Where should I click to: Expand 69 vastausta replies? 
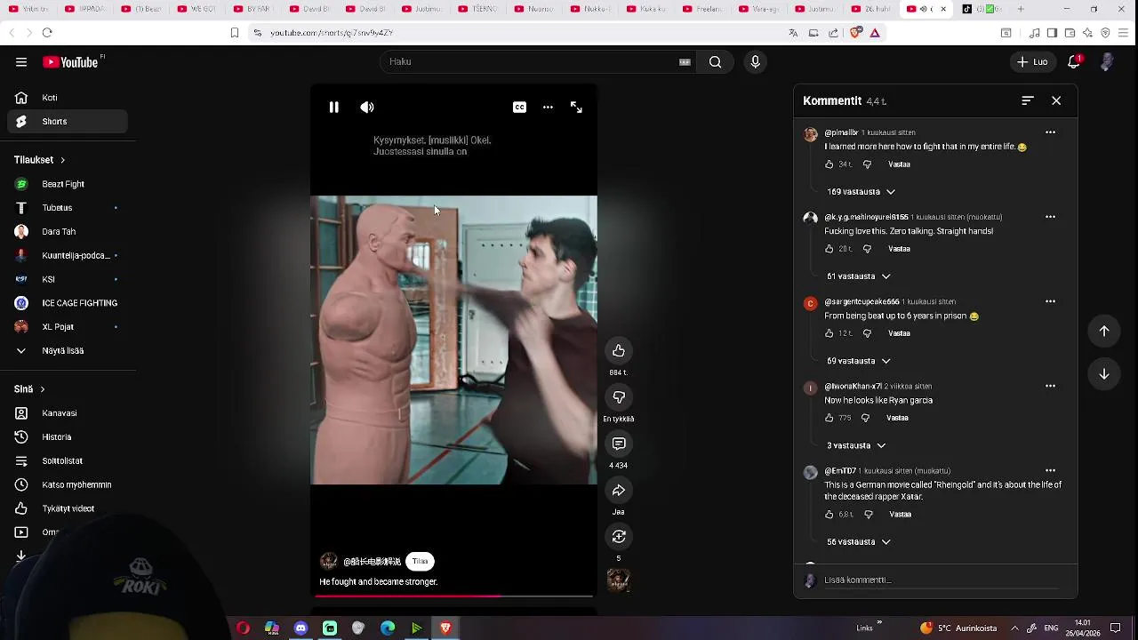click(859, 361)
